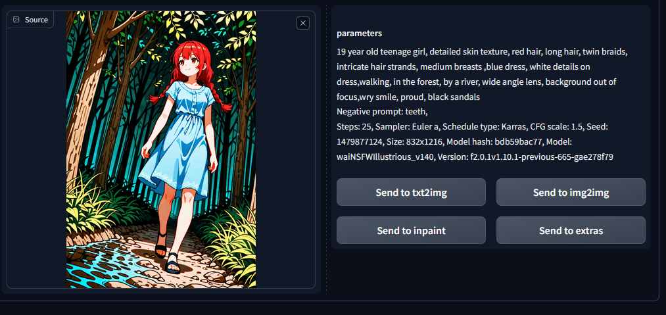Click the waiNSFWIllustrious_v140 model name text
This screenshot has width=666, height=315.
[x=385, y=157]
